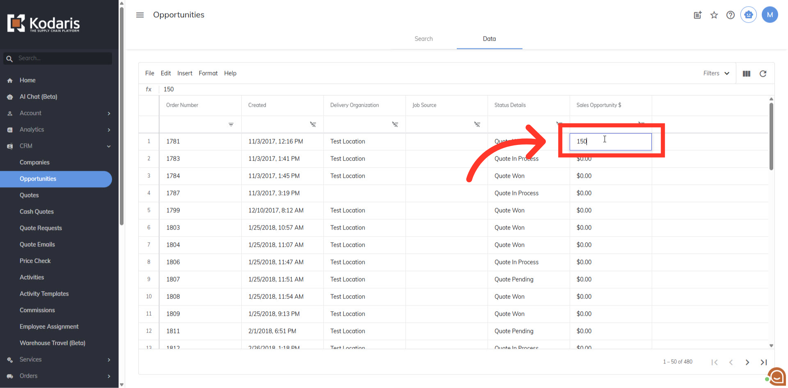This screenshot has width=788, height=388.
Task: Go to Companies page
Action: (x=34, y=162)
